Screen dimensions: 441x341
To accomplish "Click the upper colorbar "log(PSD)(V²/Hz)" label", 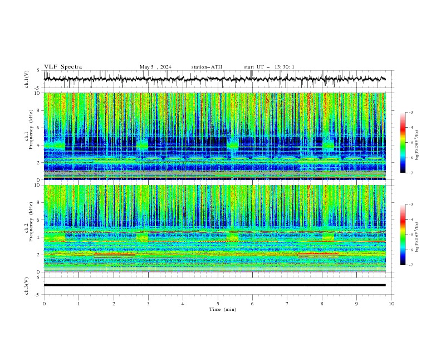I will [416, 145].
